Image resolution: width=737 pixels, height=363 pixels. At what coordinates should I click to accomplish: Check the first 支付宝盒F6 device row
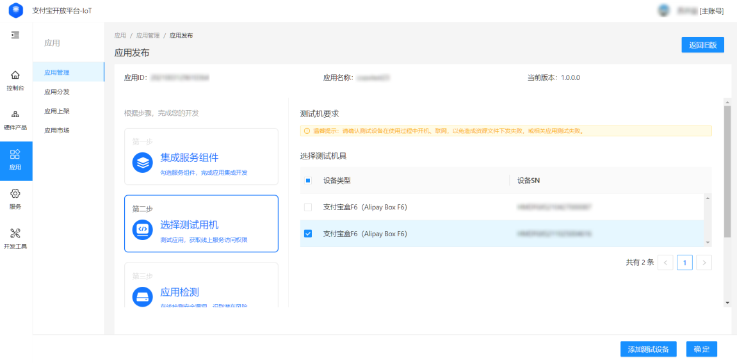click(x=308, y=207)
